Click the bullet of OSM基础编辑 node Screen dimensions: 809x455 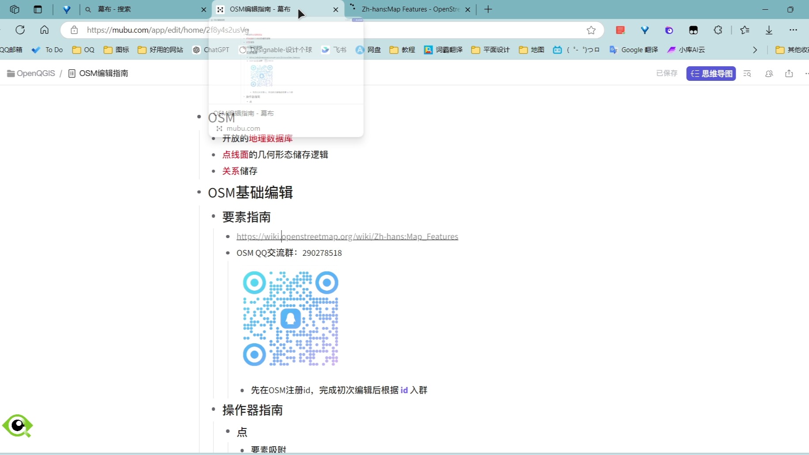[x=199, y=193]
